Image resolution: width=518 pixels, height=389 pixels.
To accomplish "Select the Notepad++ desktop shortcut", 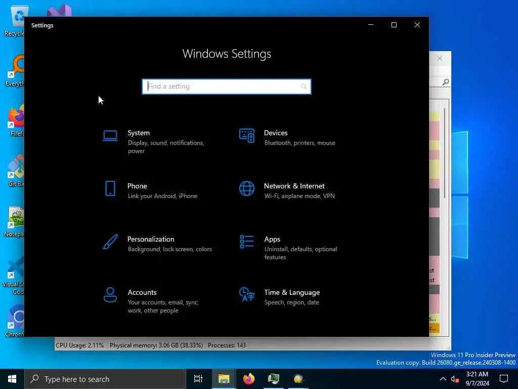I will 14,222.
